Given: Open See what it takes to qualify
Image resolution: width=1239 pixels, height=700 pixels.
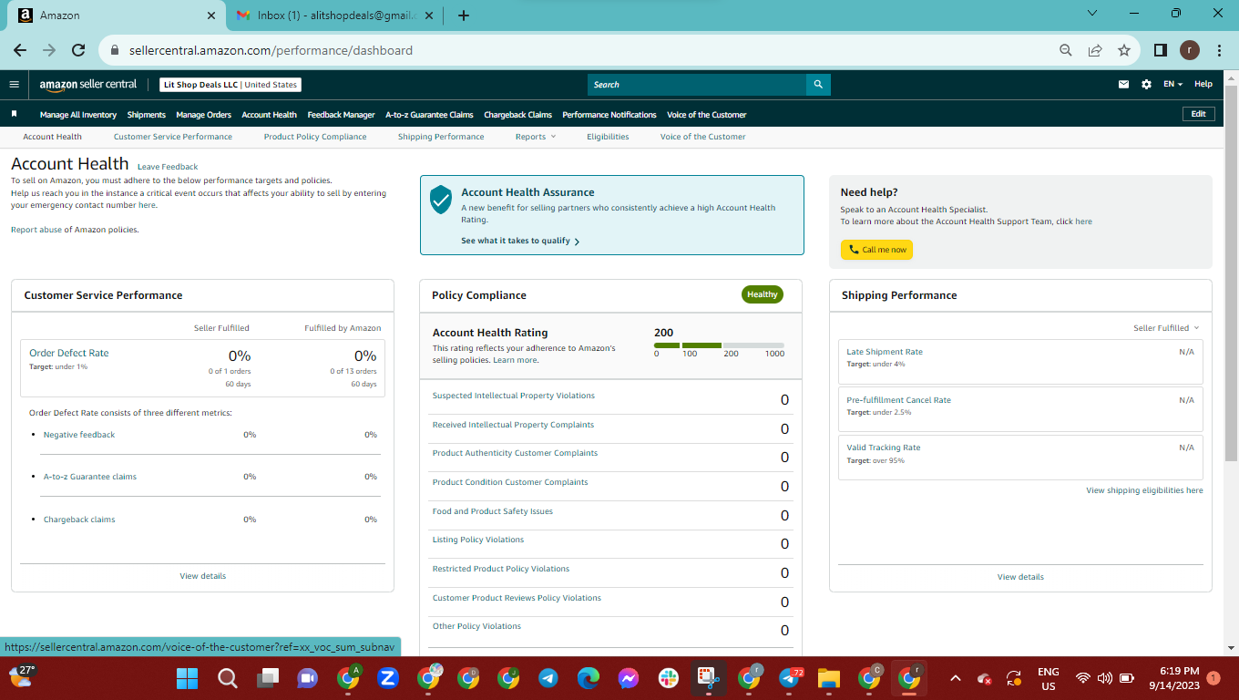Looking at the screenshot, I should [x=520, y=242].
